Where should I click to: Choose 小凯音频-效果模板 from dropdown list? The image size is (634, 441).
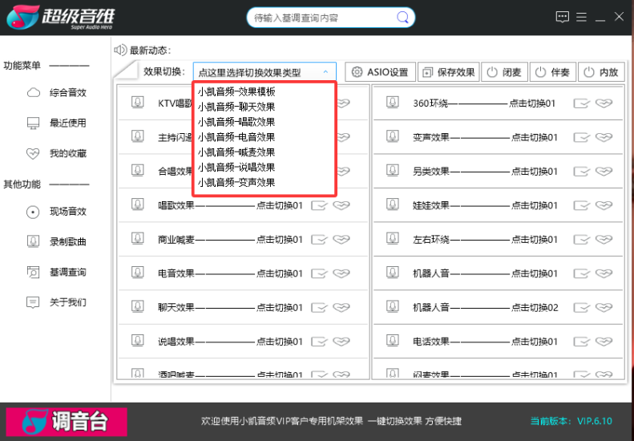pyautogui.click(x=236, y=92)
